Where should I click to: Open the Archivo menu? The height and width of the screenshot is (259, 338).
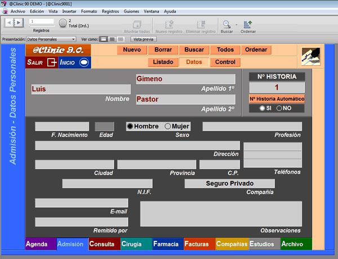pos(18,11)
